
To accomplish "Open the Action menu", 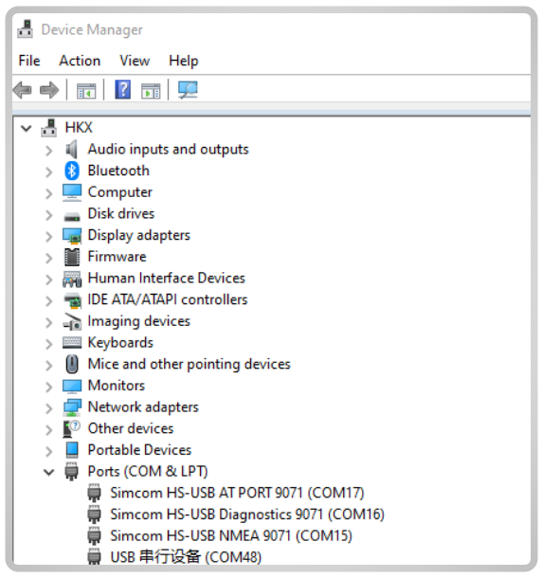I will pos(80,61).
